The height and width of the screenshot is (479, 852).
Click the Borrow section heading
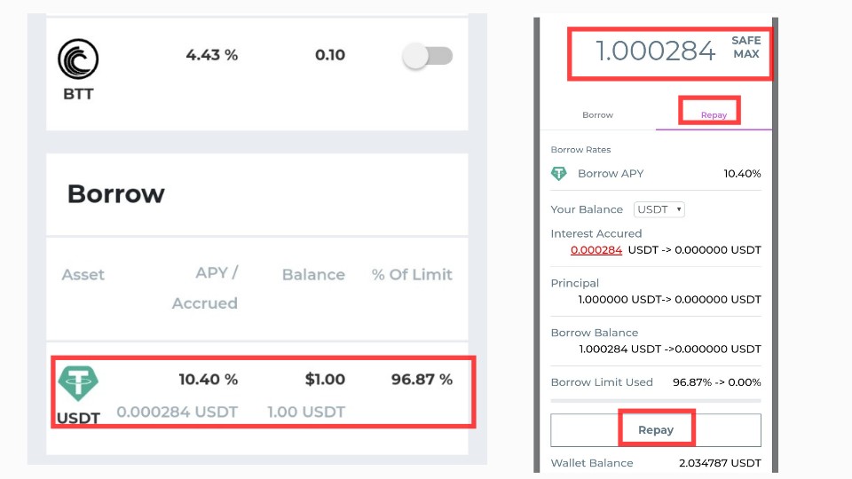[x=115, y=194]
